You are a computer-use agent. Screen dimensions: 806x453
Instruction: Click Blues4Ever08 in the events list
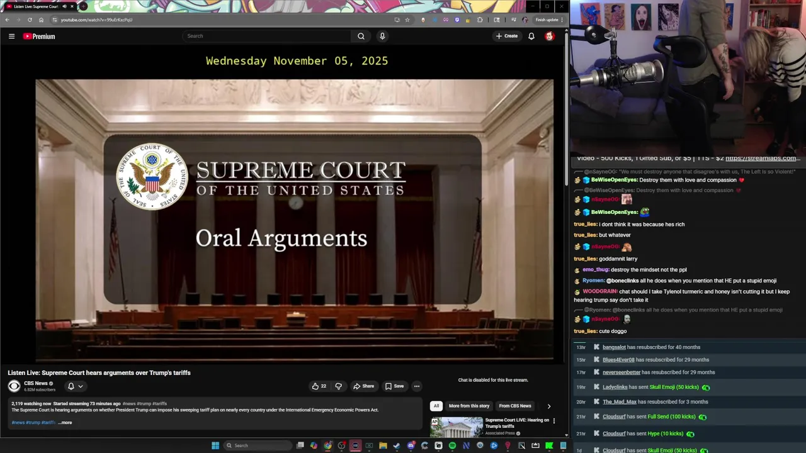pos(618,360)
